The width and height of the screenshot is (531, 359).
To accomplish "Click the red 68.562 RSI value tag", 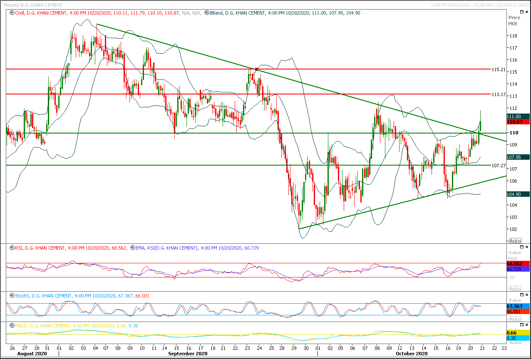I will (518, 264).
